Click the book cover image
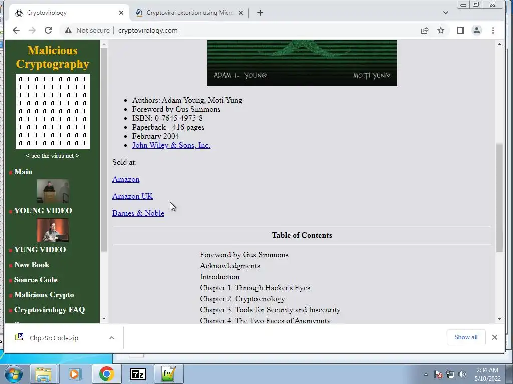This screenshot has width=513, height=384. pos(302,63)
